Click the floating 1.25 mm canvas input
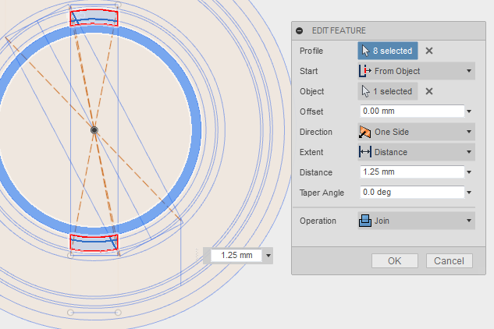Viewport: 494px width, 329px height. coord(236,255)
